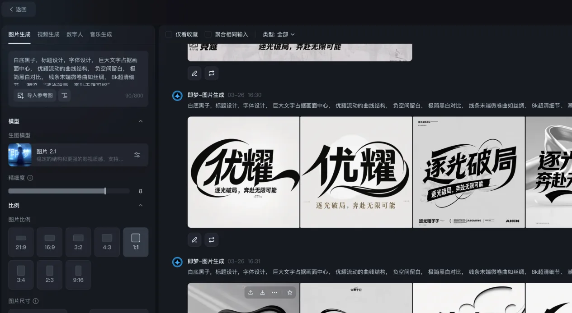Open the 类型: 全部 dropdown
Screen dimensions: 572x313
coord(279,34)
